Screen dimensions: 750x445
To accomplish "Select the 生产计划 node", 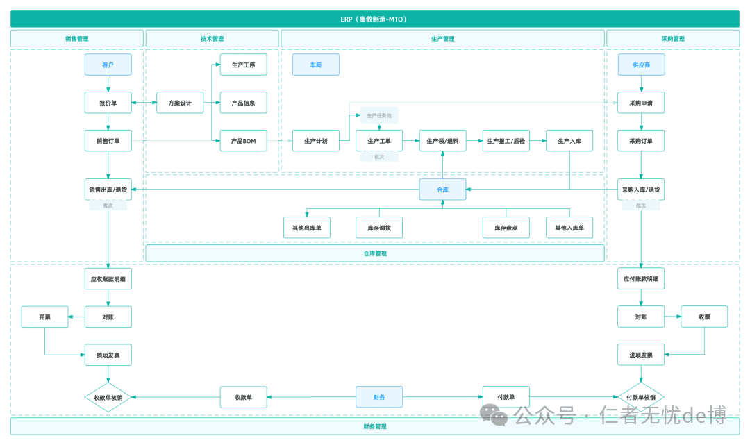I will 316,141.
